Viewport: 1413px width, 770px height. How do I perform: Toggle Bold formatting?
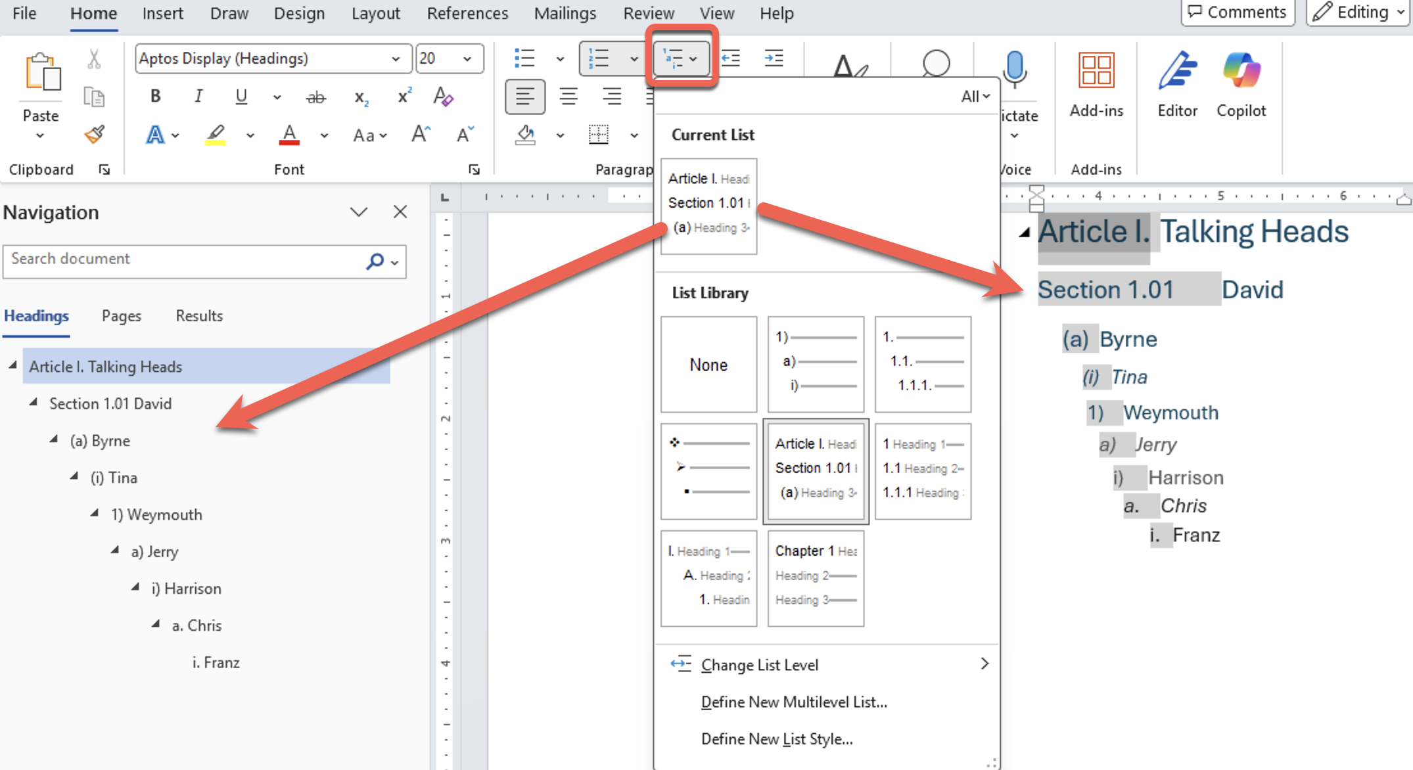pyautogui.click(x=155, y=97)
